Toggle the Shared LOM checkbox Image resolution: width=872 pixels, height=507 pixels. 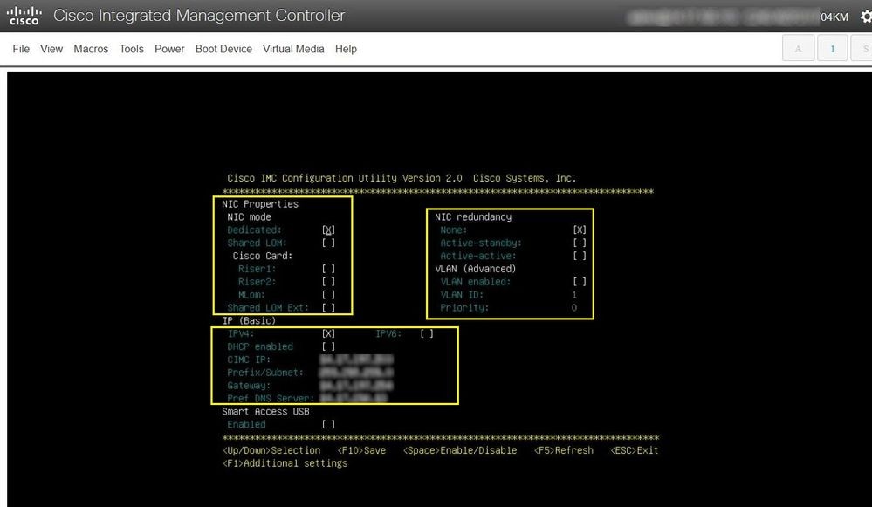(x=329, y=243)
